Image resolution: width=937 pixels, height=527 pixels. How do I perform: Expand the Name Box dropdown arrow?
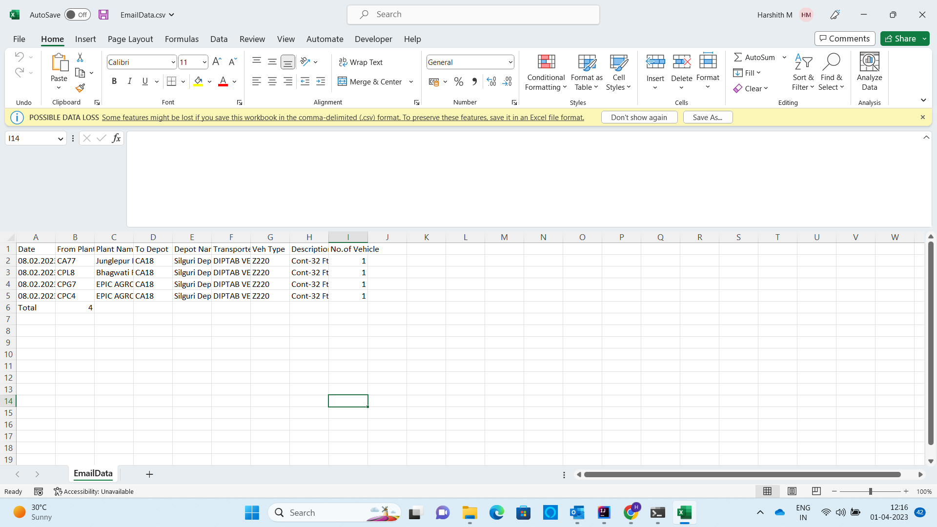tap(61, 139)
